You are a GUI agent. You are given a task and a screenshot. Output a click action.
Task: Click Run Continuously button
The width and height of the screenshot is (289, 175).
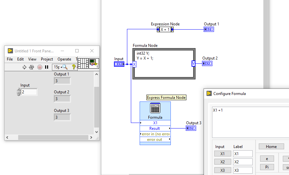[31, 67]
